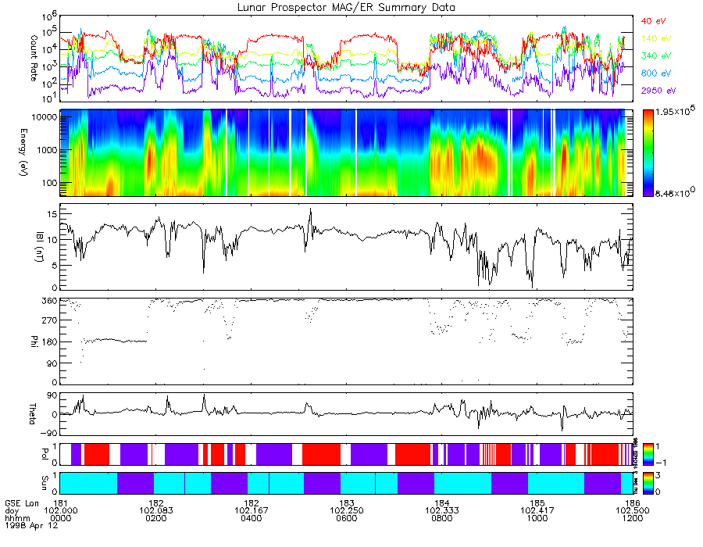Click the 270 tick on the Phi axis

pos(50,321)
